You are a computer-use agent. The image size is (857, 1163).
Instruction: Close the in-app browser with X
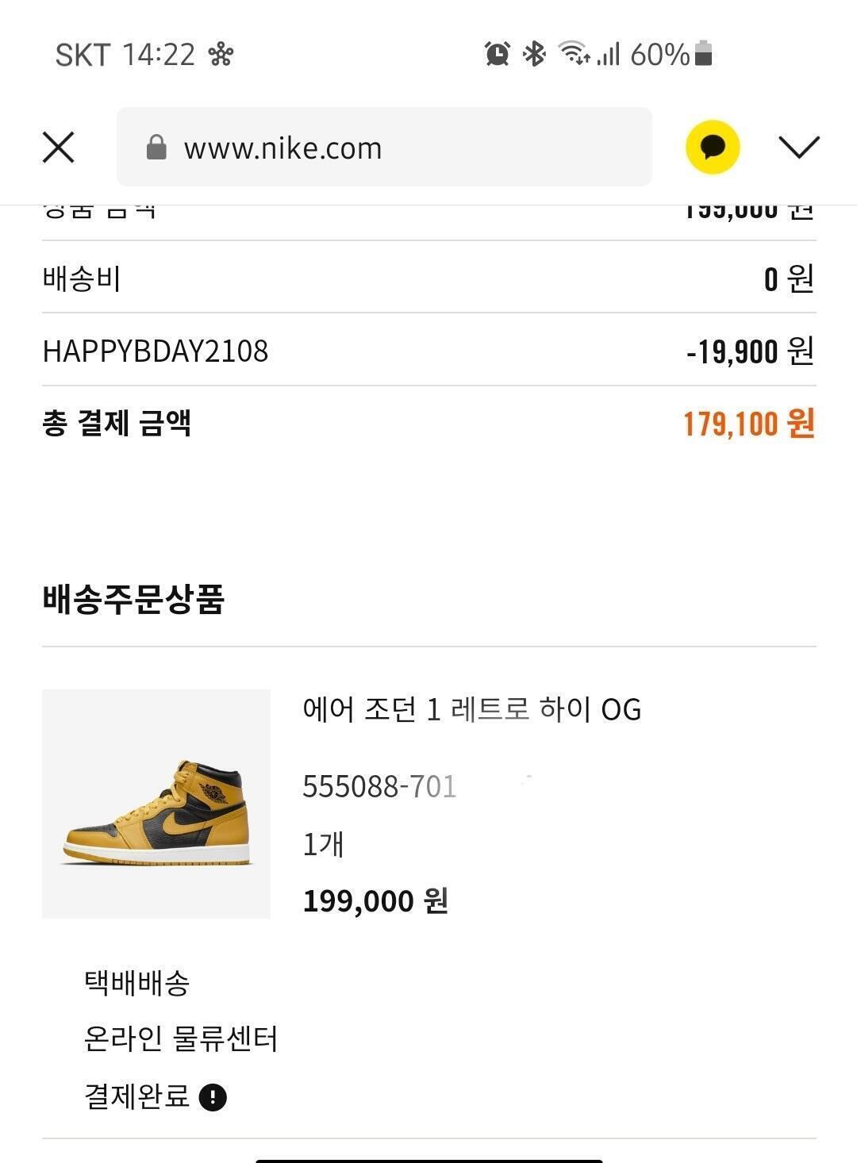(58, 148)
